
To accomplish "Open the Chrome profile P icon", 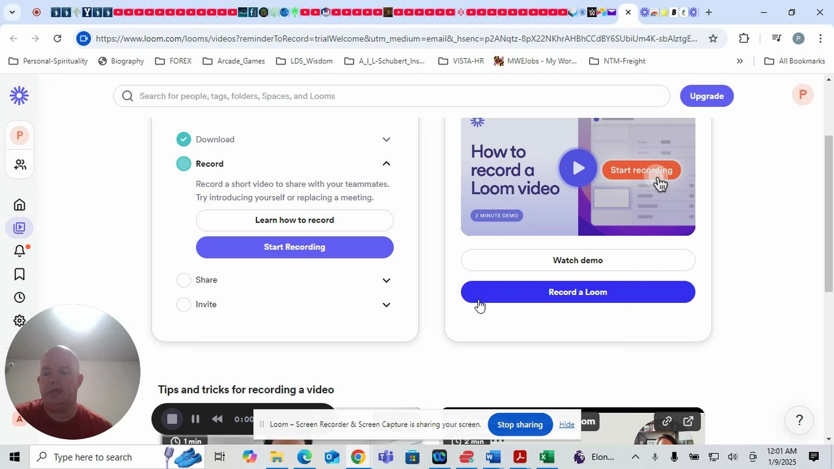I will [798, 38].
